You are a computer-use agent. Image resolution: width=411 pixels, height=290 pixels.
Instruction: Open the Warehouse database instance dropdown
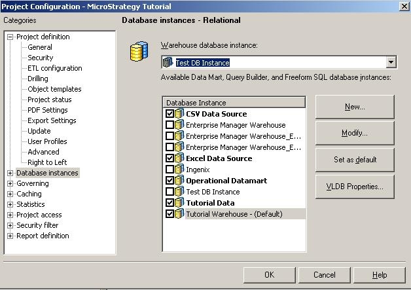391,63
